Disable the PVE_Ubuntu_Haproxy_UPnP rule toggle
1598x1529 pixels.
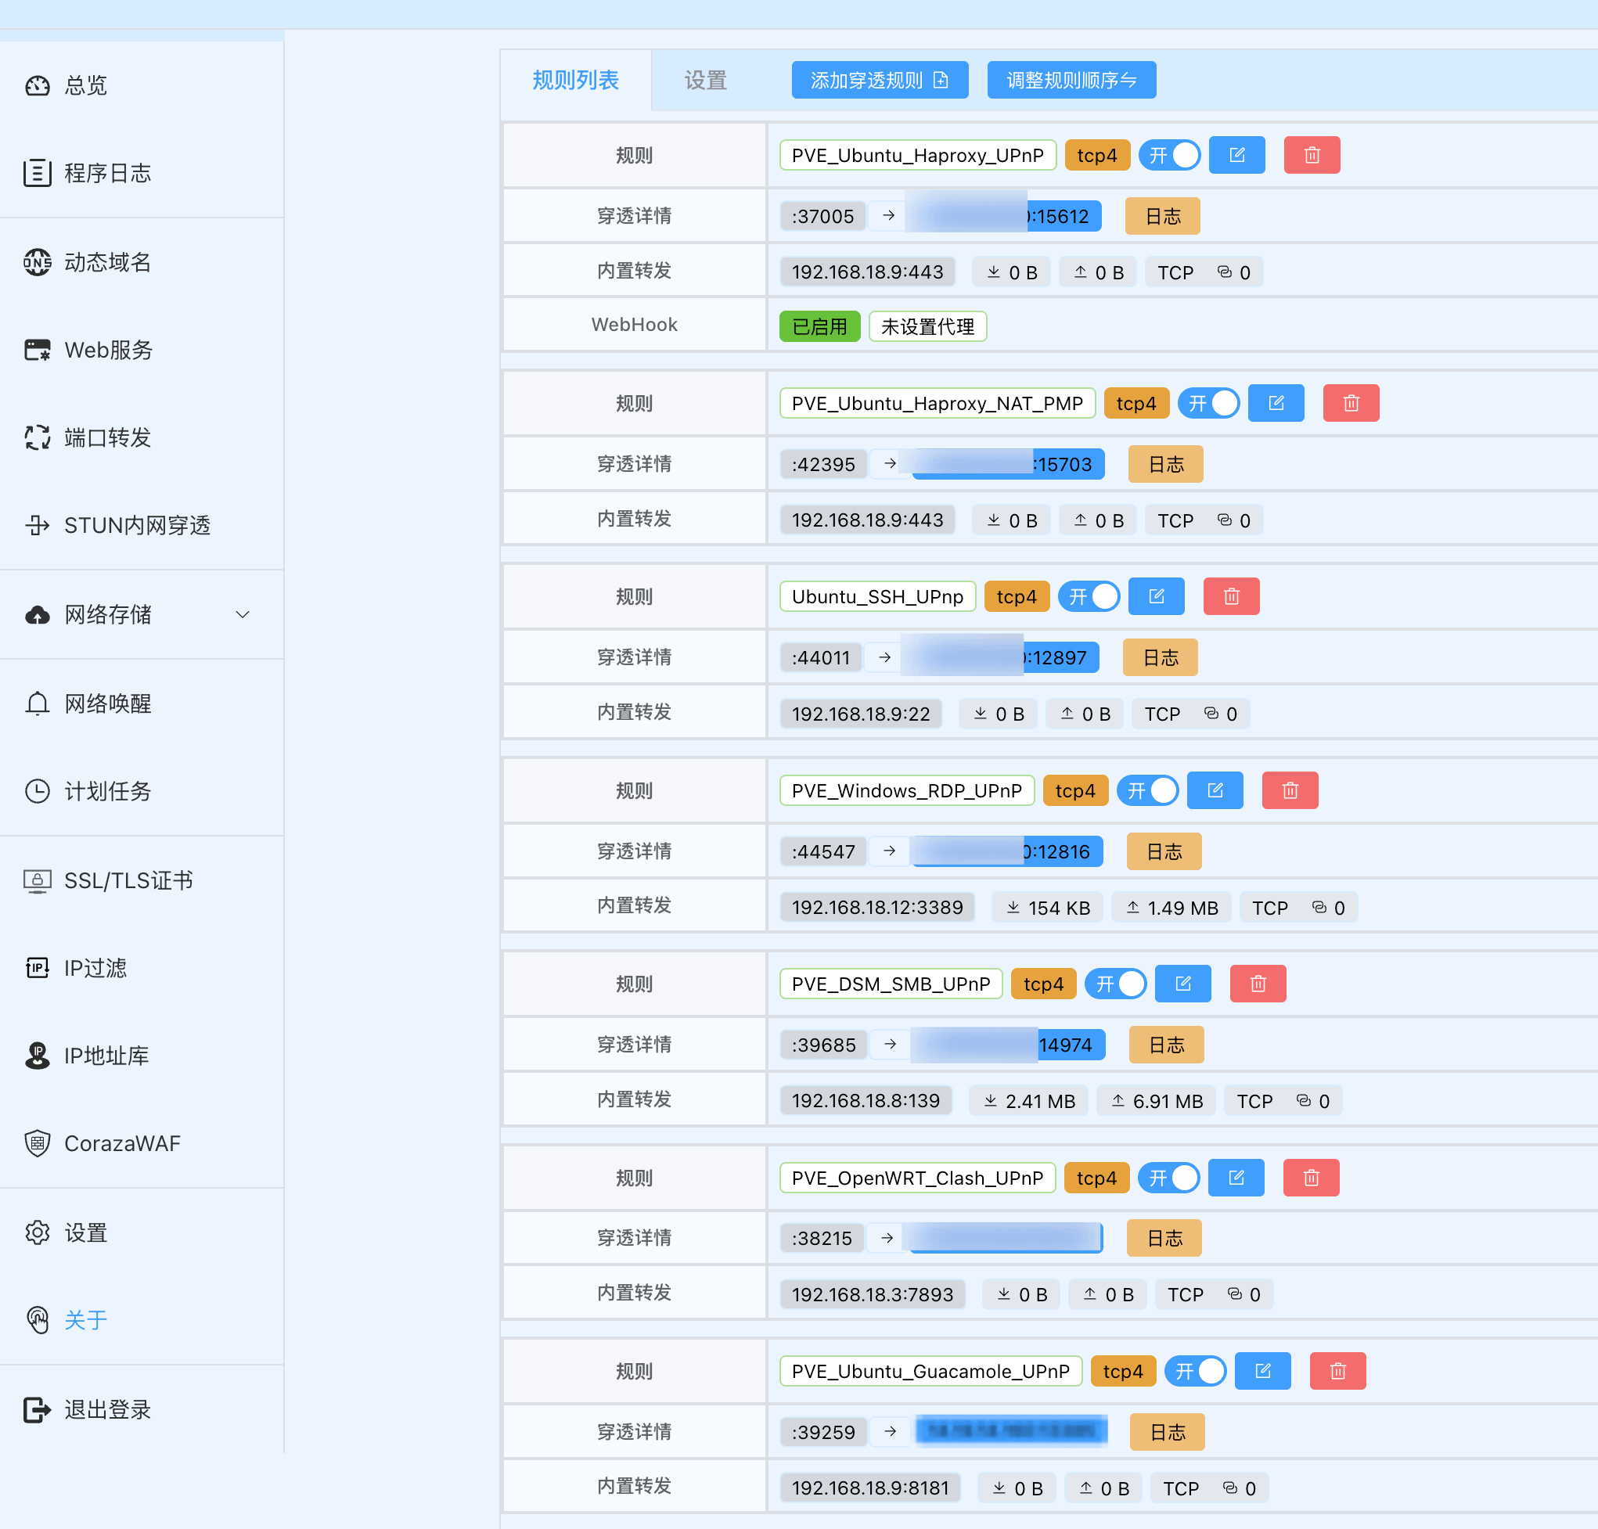pyautogui.click(x=1169, y=155)
